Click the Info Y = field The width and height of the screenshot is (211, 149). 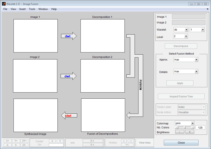tap(93, 145)
